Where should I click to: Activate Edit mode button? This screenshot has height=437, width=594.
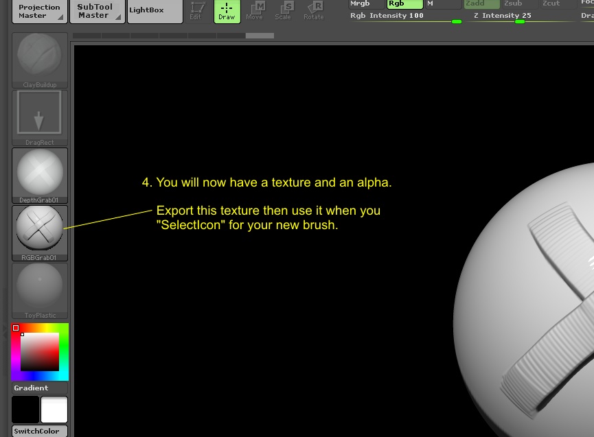coord(196,12)
